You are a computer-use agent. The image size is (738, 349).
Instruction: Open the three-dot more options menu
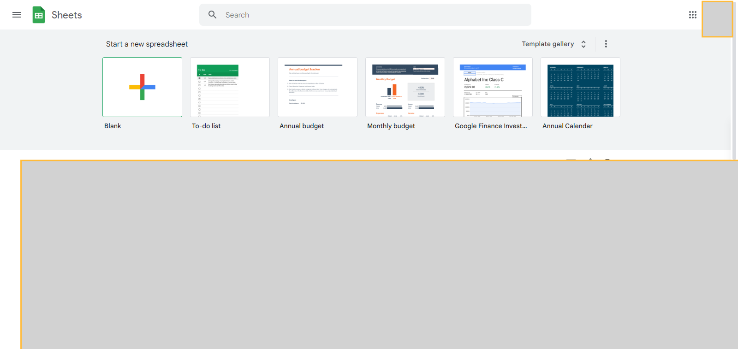pyautogui.click(x=606, y=44)
